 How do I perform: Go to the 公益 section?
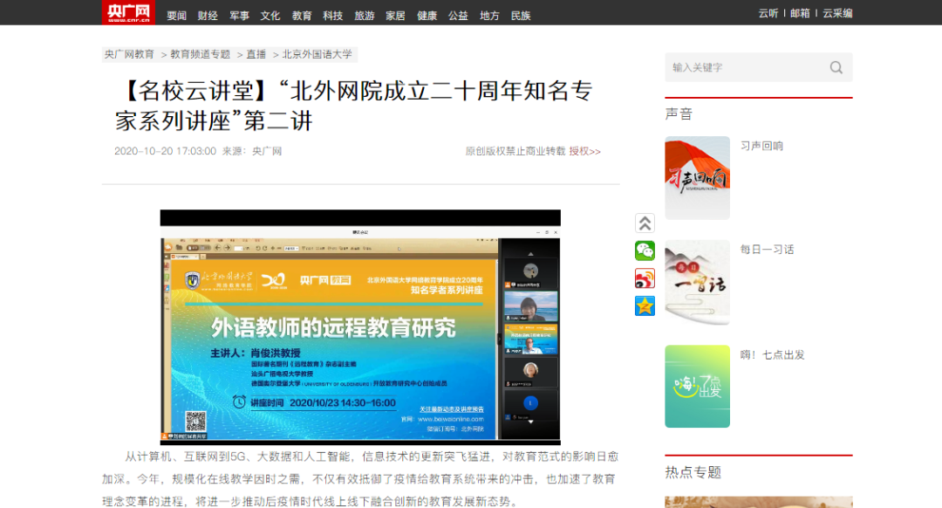(458, 16)
